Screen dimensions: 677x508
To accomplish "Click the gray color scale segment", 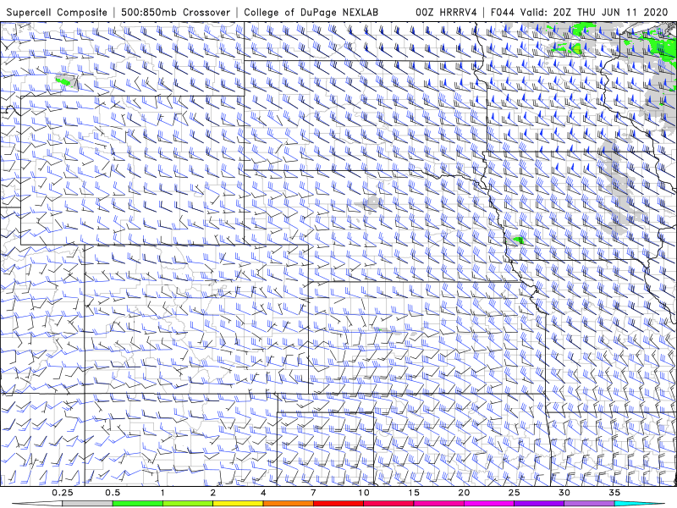I will point(87,504).
